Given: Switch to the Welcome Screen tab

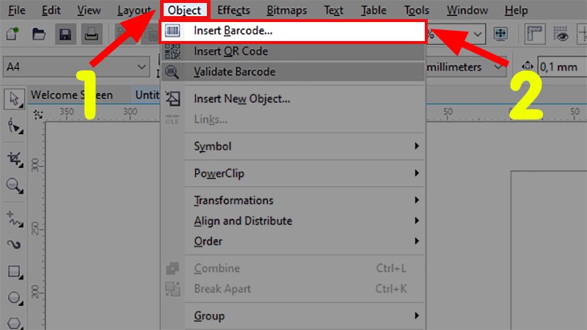Looking at the screenshot, I should tap(72, 95).
